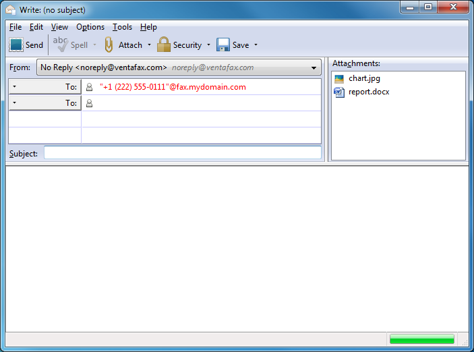Open the Attach dropdown arrow
Screen dimensions: 474x352
(x=149, y=45)
